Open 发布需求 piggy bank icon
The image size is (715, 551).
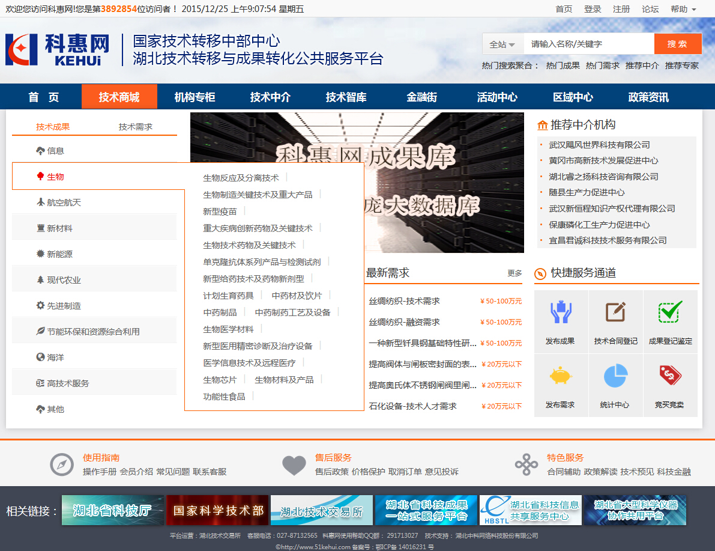point(561,376)
